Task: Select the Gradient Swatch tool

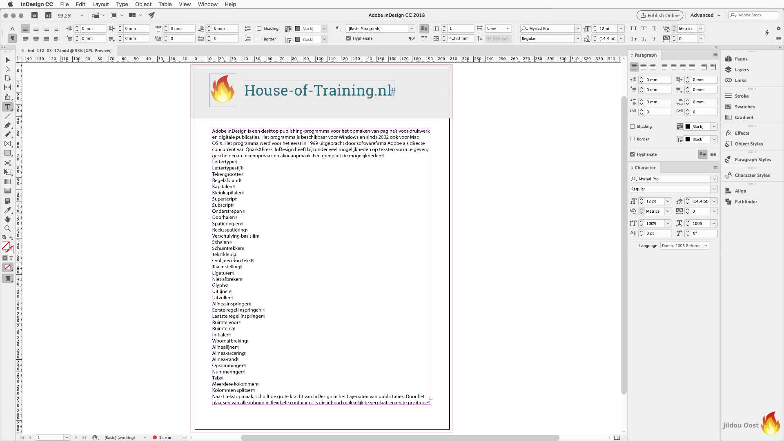Action: 8,181
